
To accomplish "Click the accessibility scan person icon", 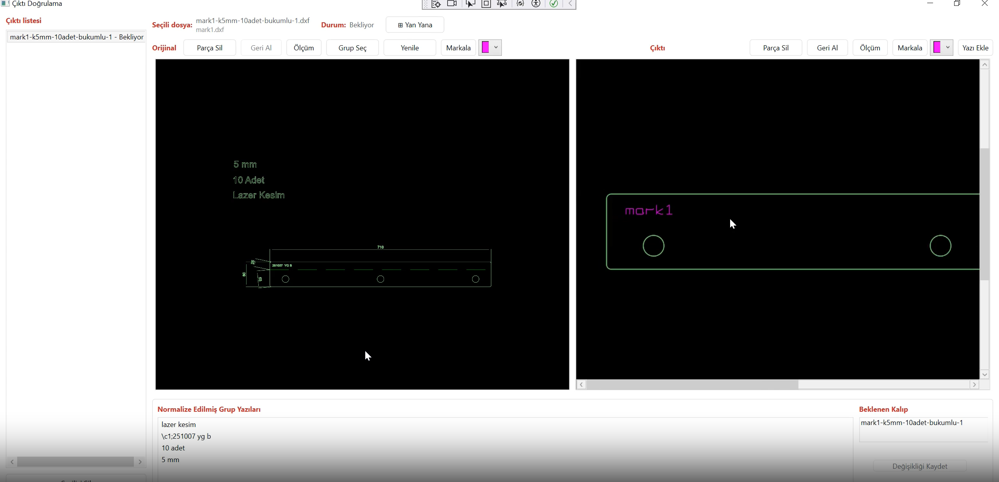I will 536,4.
